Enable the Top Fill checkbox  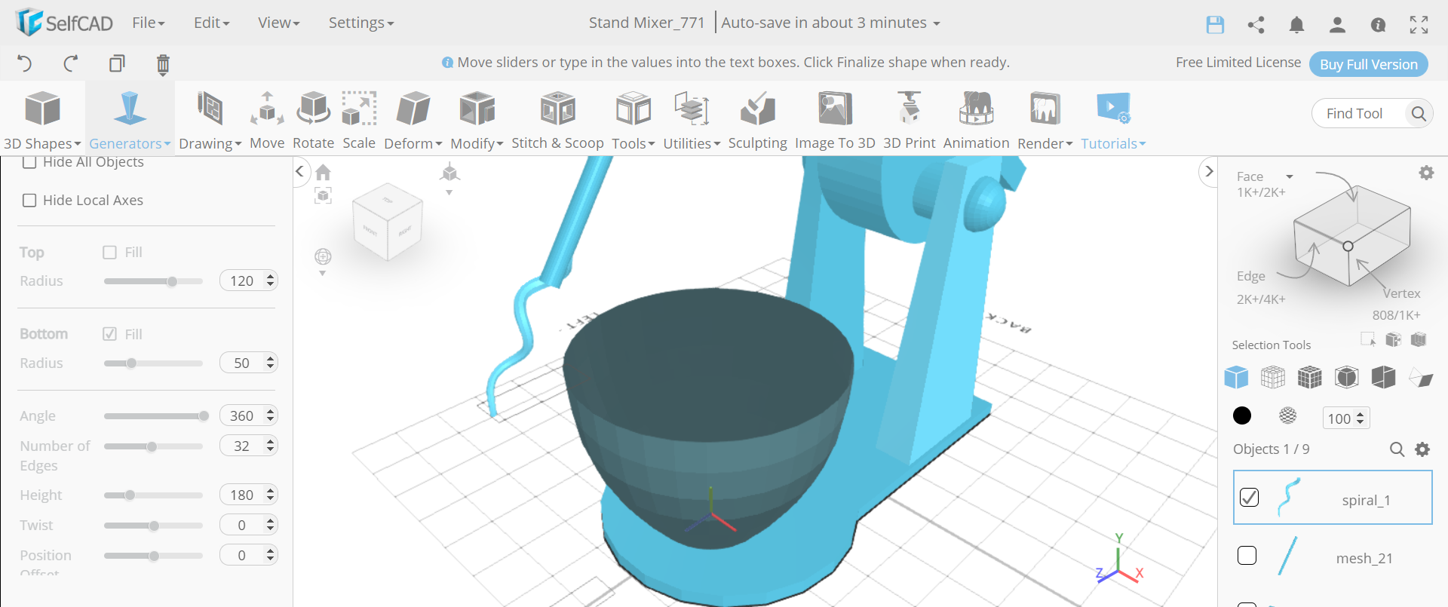coord(109,253)
